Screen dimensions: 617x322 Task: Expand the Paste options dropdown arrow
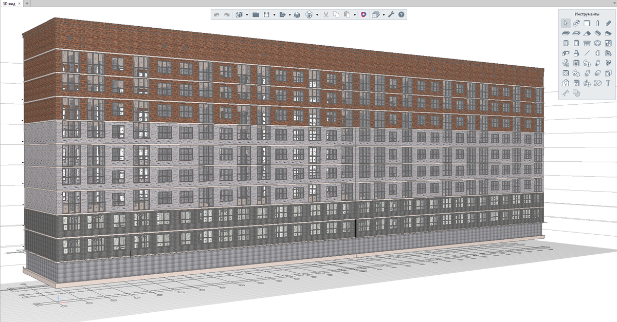pos(355,15)
